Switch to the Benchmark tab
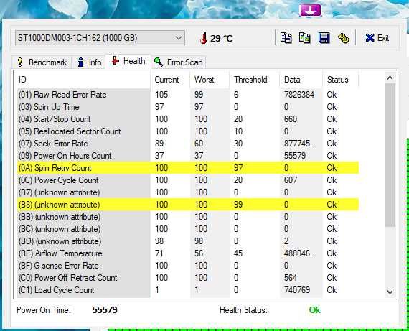 [42, 62]
